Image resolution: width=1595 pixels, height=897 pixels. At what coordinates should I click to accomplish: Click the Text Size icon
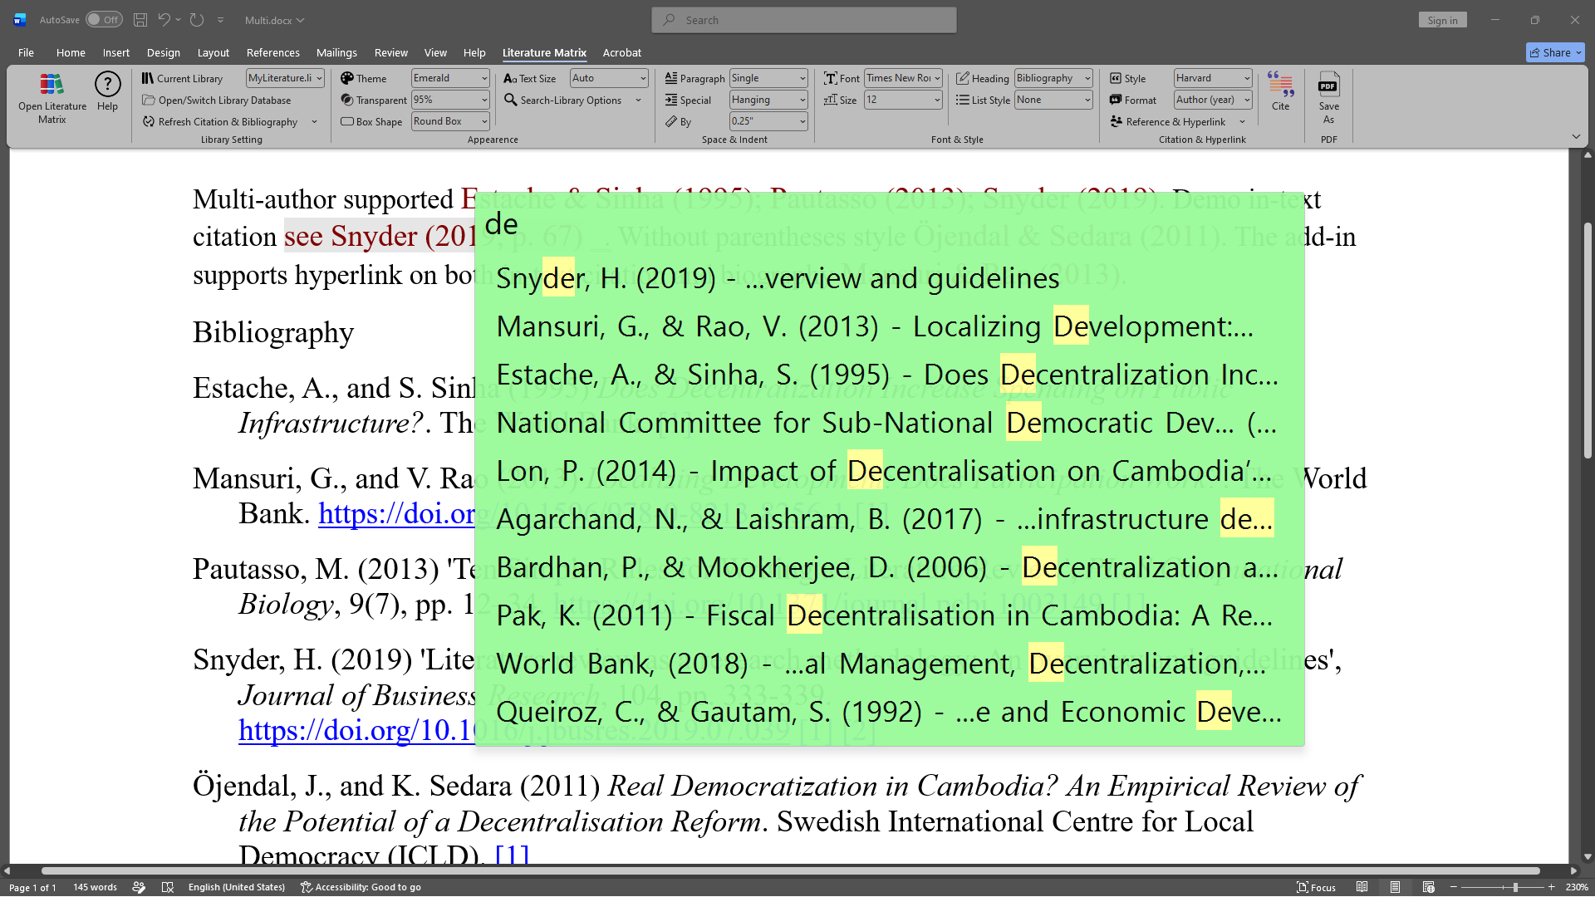click(510, 78)
